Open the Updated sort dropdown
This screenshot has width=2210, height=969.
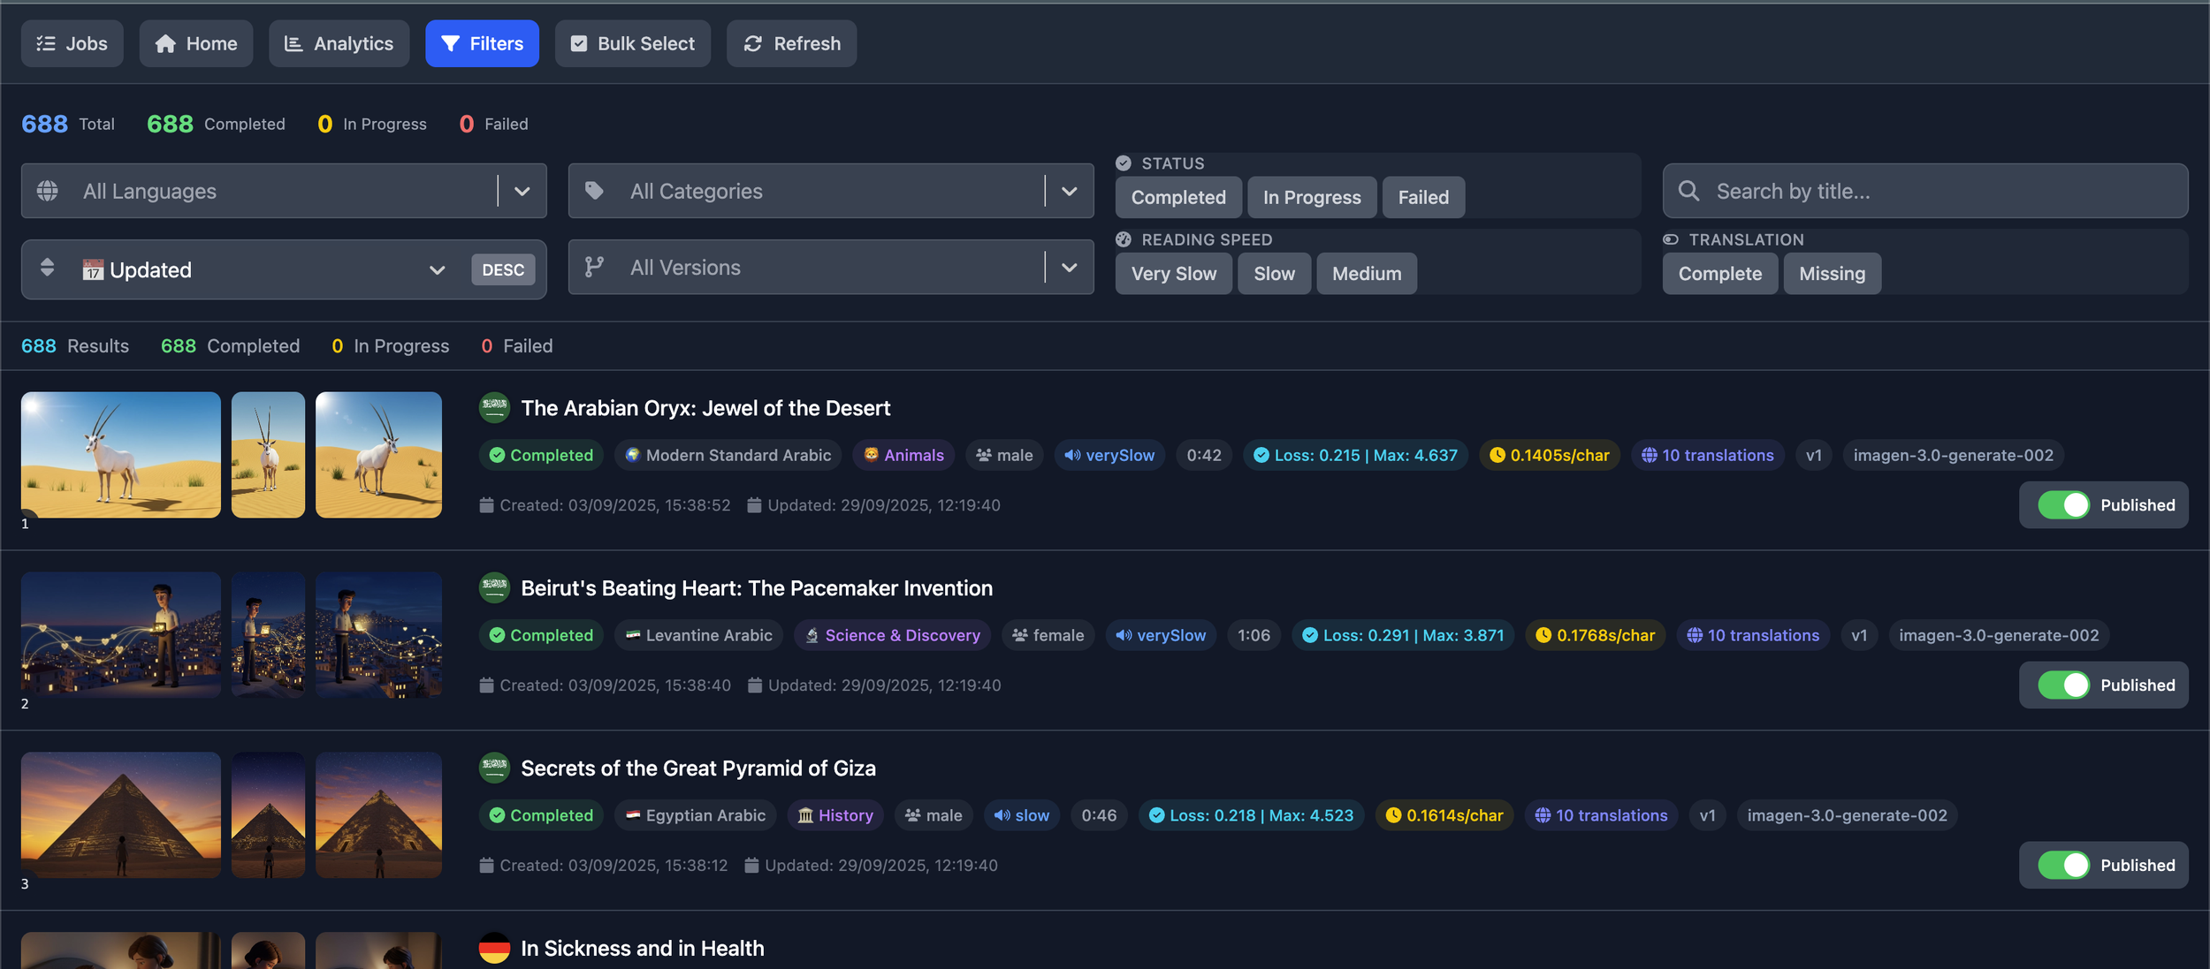coord(436,269)
